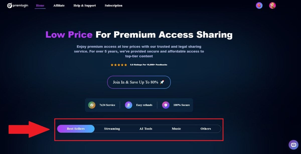The image size is (301, 154).
Task: Open the Affiliate menu item
Action: [59, 5]
